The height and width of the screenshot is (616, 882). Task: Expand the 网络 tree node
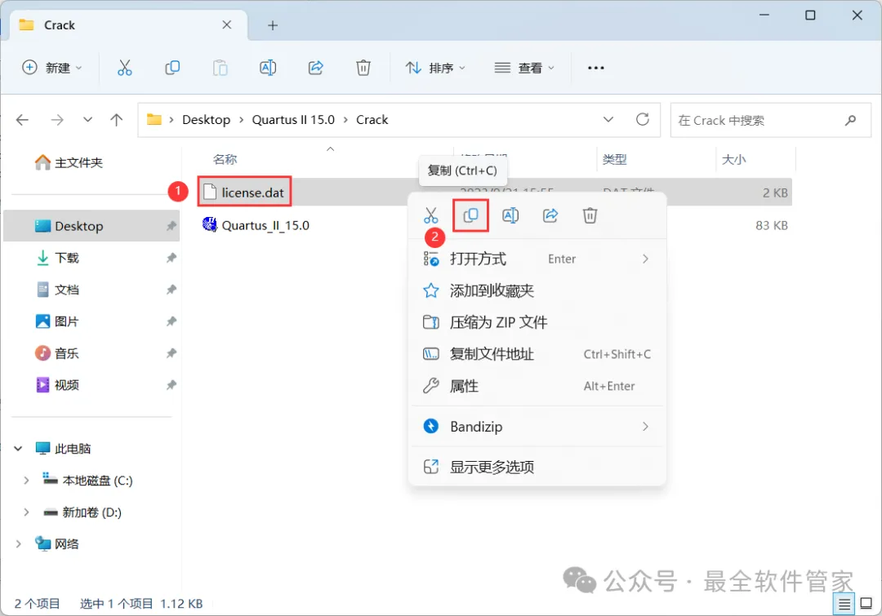(18, 544)
